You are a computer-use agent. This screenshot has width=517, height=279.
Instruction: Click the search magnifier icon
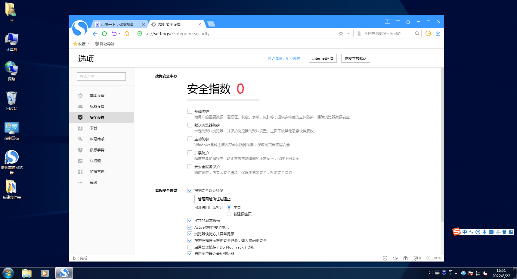point(417,33)
